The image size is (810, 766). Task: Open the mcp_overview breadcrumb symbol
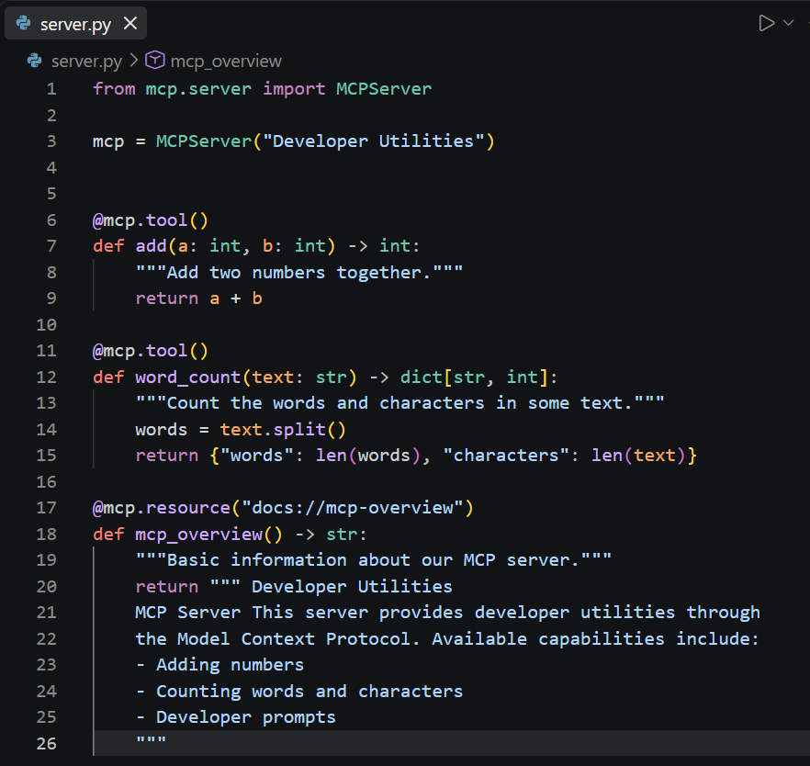226,62
